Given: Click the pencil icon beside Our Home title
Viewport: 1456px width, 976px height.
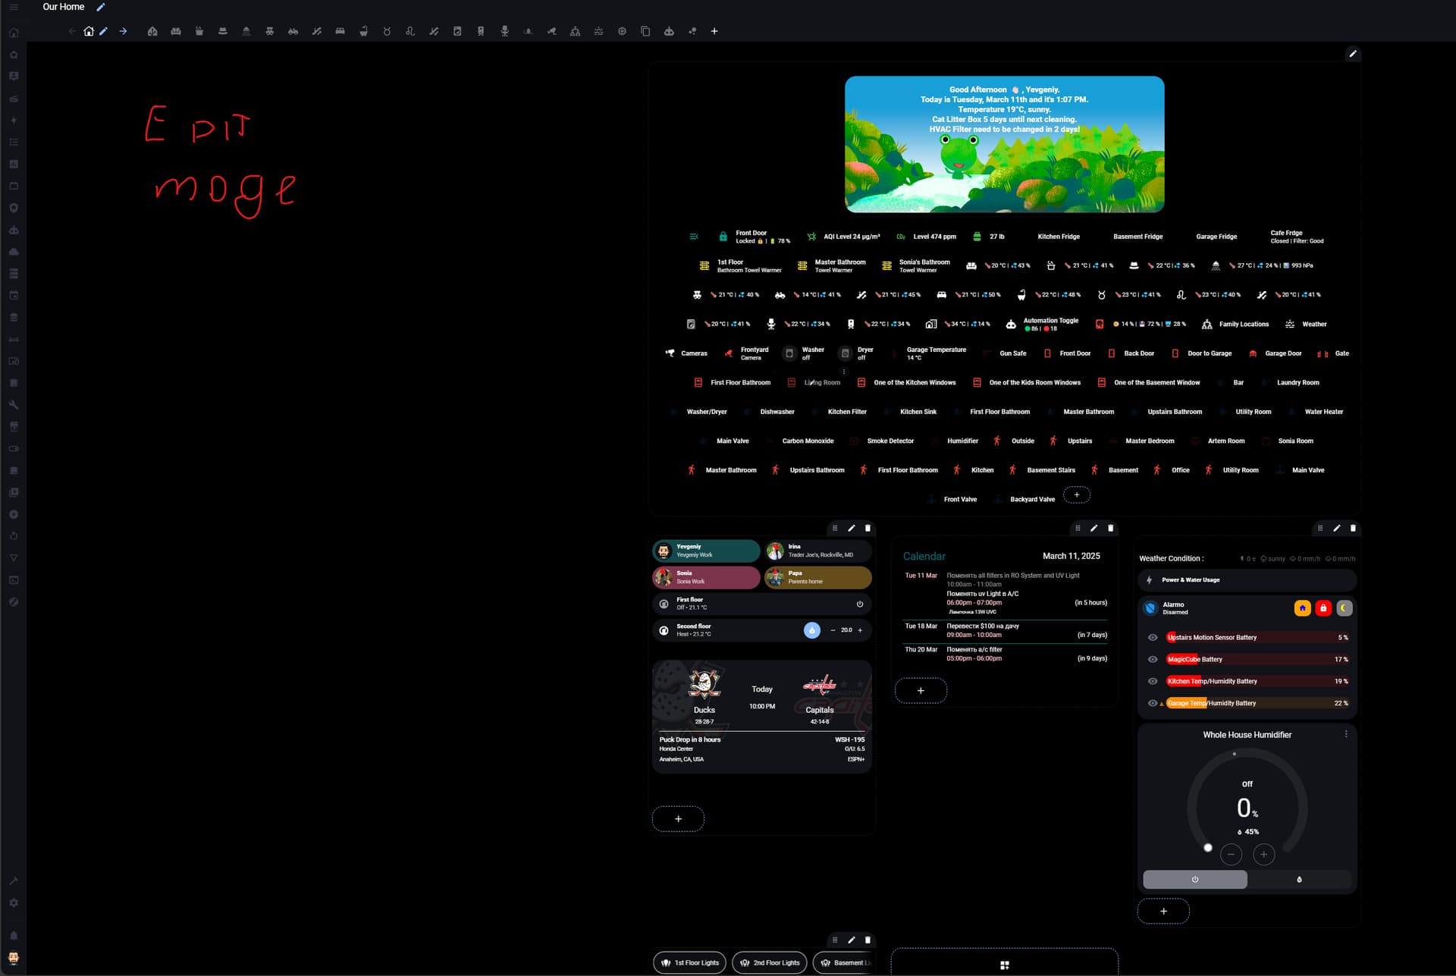Looking at the screenshot, I should coord(101,7).
